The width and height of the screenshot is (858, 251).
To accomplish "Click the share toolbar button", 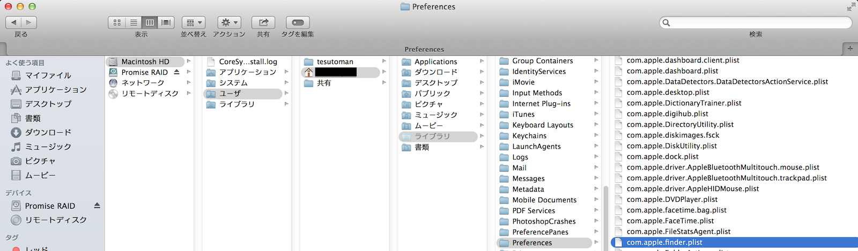I will click(x=263, y=22).
